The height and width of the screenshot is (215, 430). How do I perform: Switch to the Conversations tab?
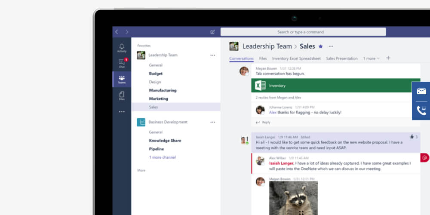[241, 58]
